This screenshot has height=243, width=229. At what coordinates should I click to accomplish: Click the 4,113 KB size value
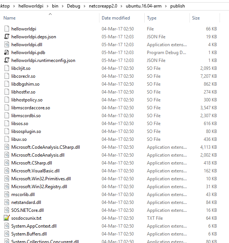(209, 147)
